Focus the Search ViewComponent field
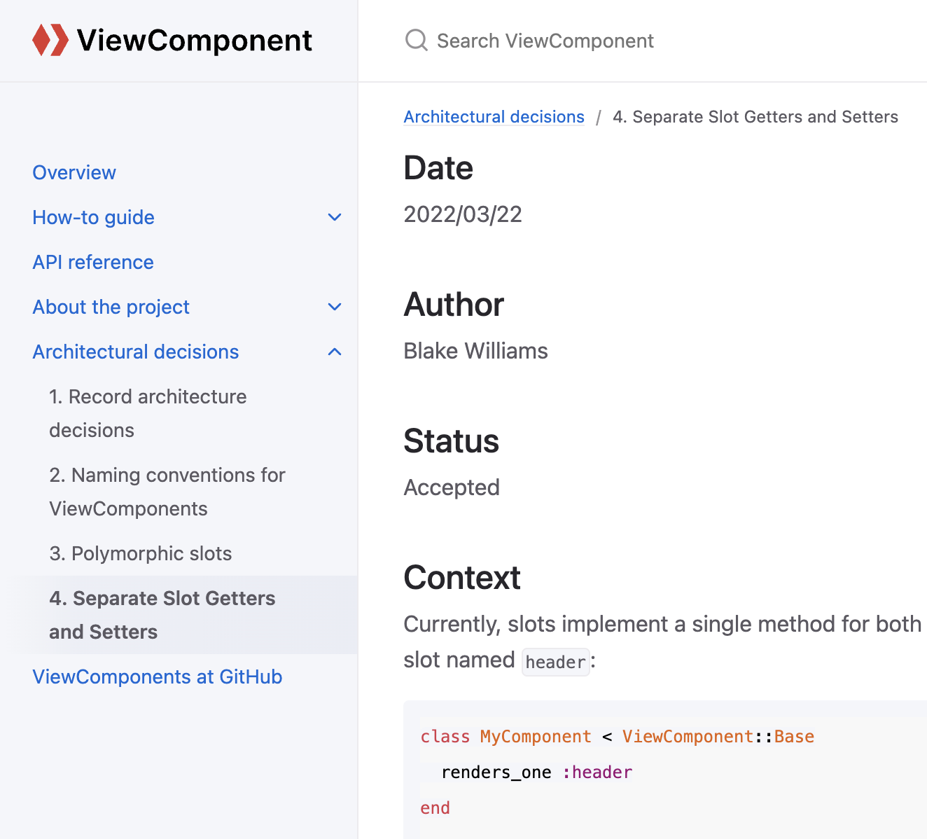The width and height of the screenshot is (927, 839). [546, 41]
